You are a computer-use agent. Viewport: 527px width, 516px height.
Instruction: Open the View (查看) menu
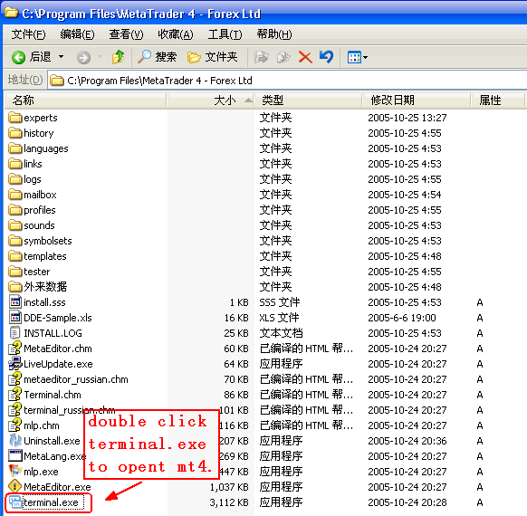point(127,34)
